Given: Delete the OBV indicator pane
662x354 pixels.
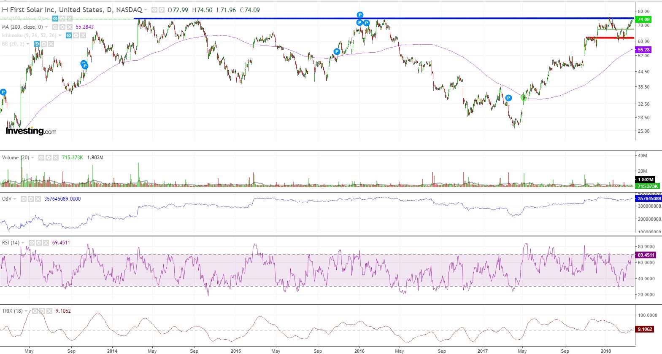Looking at the screenshot, I should 38,199.
